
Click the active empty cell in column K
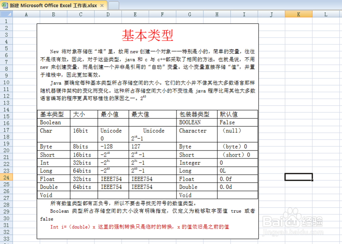(298, 176)
